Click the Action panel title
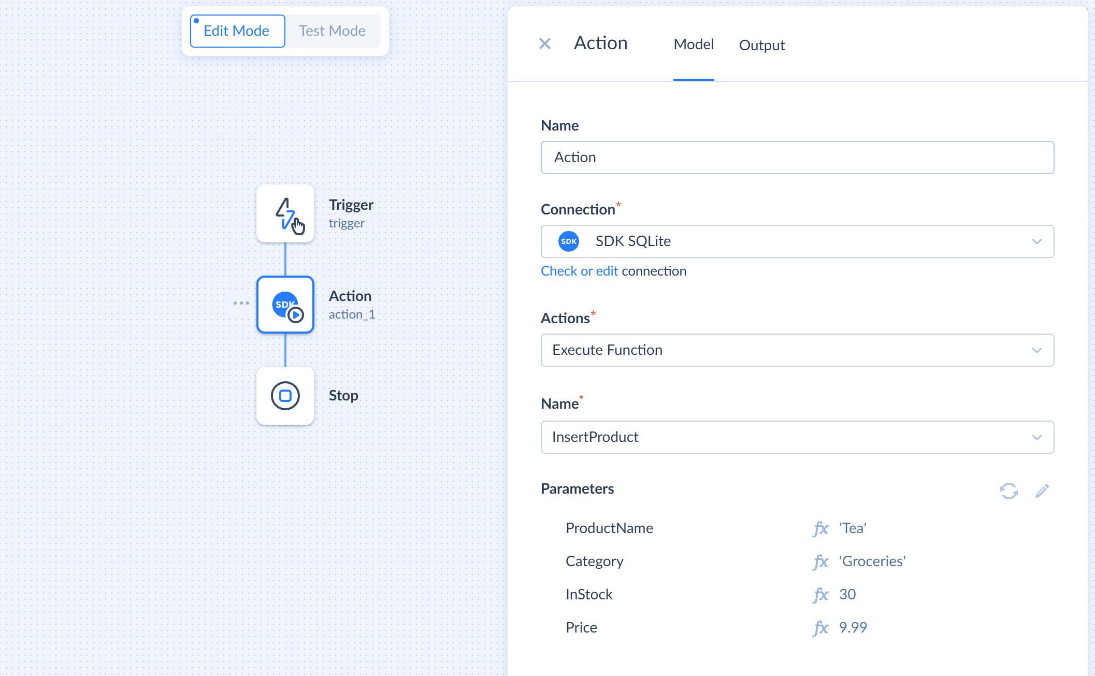Screen dimensions: 1095x676 [600, 43]
